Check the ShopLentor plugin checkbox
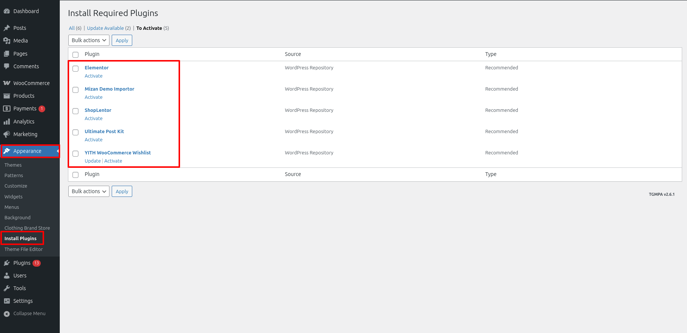This screenshot has height=333, width=687. click(x=75, y=111)
